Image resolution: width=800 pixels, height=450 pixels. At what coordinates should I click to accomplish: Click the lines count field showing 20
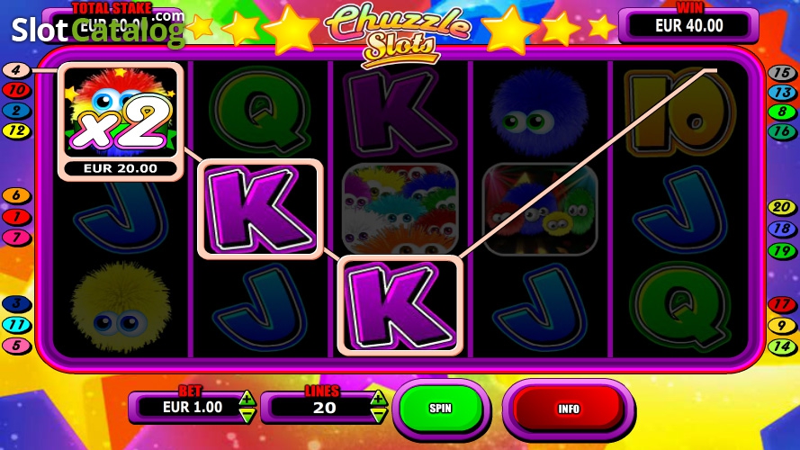[x=322, y=408]
